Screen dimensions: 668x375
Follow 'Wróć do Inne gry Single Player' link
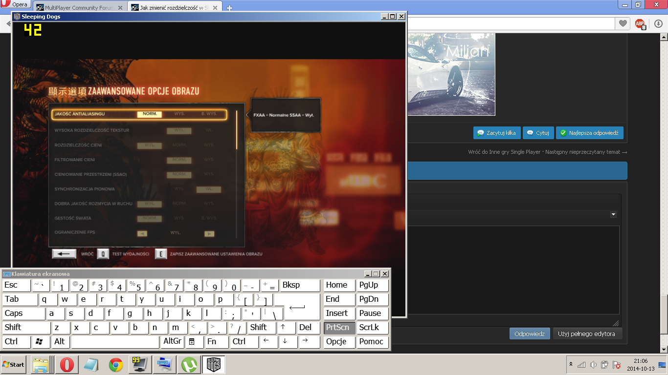click(x=504, y=152)
